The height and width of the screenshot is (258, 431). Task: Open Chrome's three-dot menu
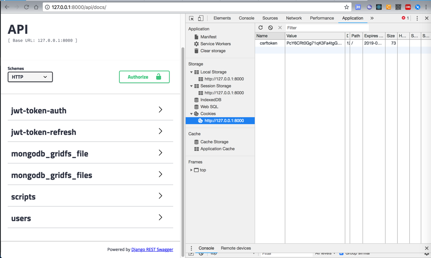click(x=426, y=7)
